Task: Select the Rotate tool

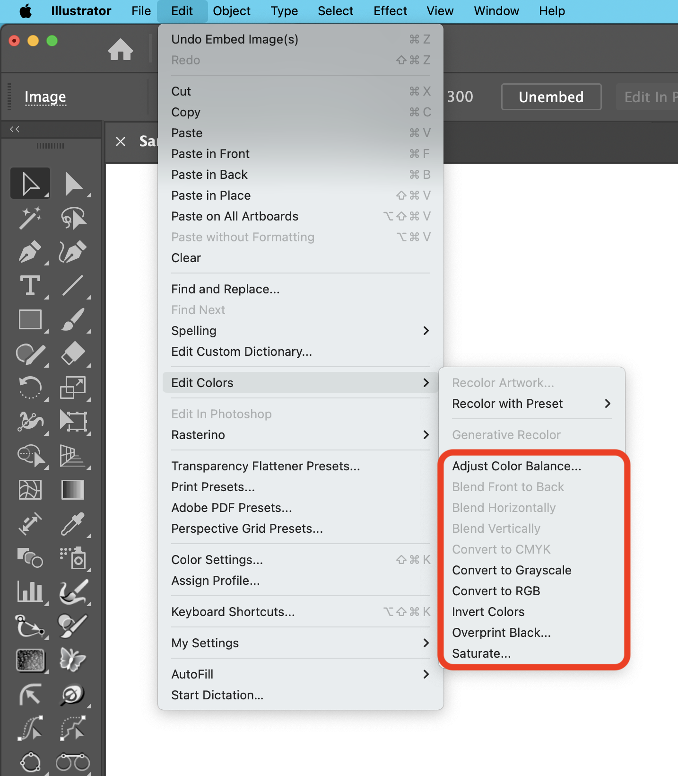Action: coord(29,388)
